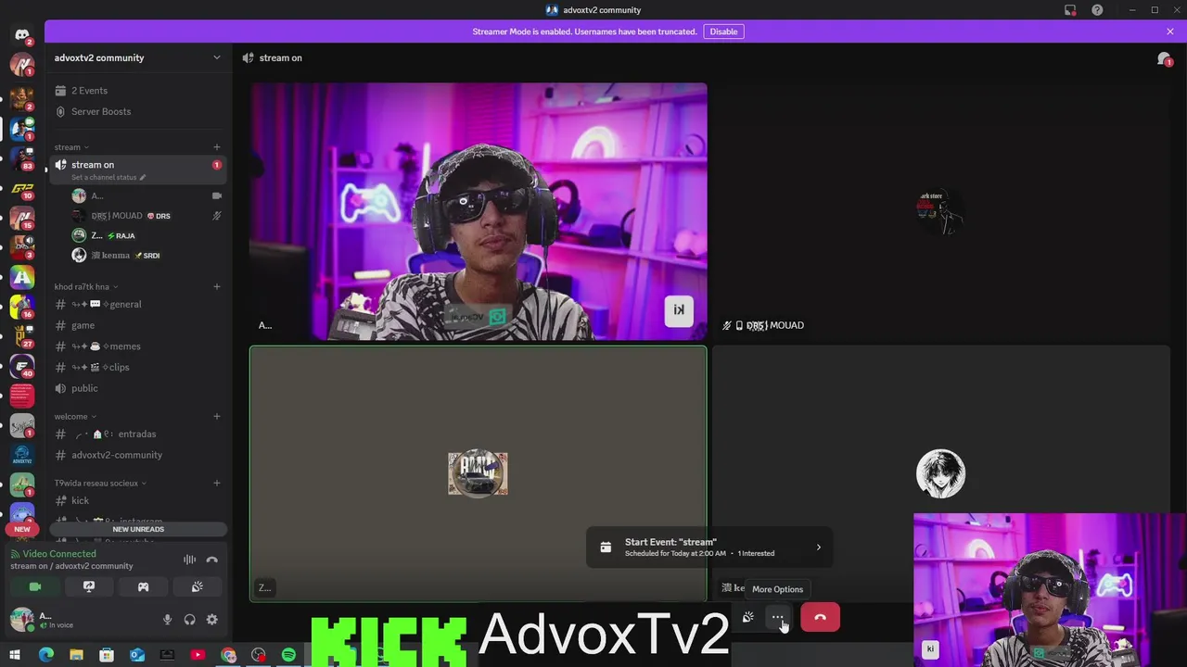Deafen using the headphones icon
The image size is (1187, 667).
[x=189, y=620]
